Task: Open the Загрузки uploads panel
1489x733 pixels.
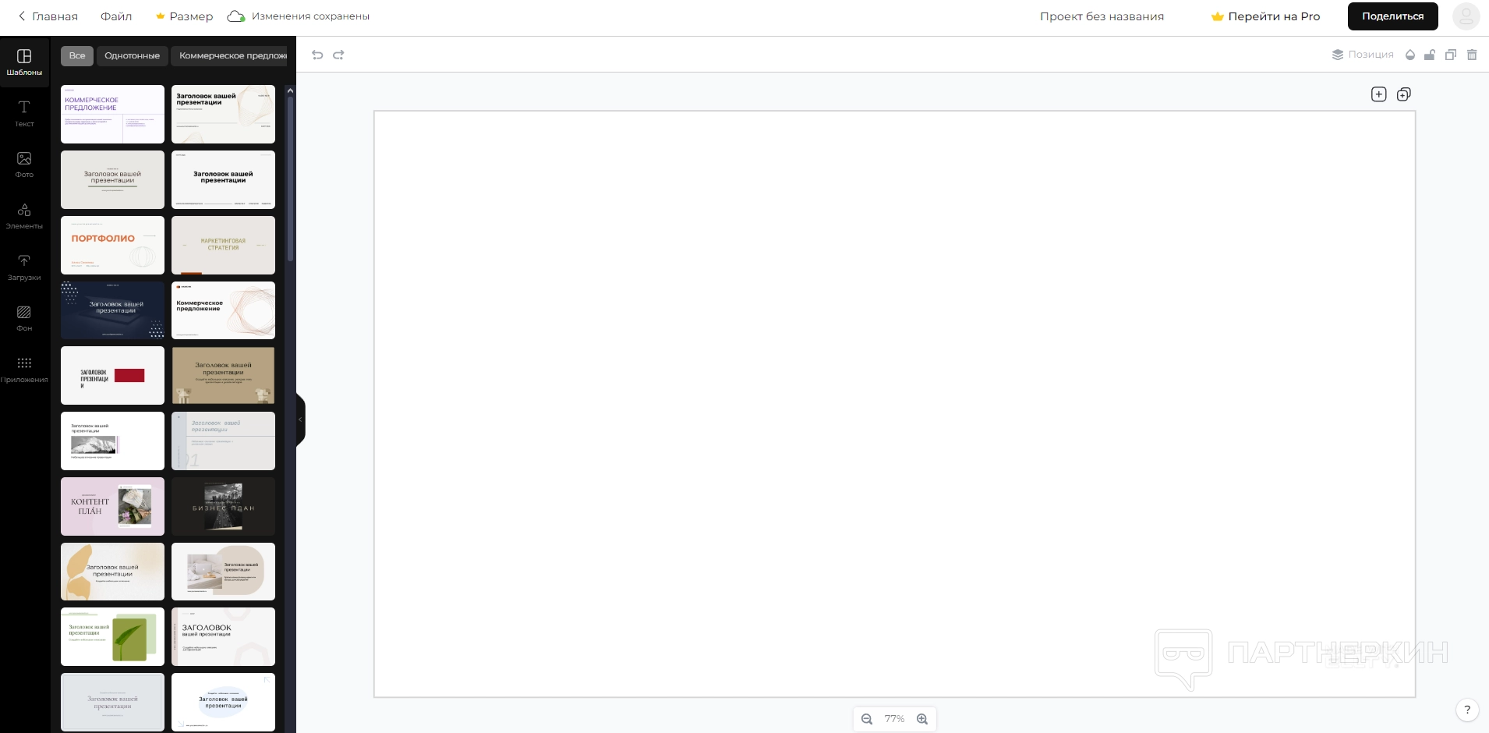Action: [24, 267]
